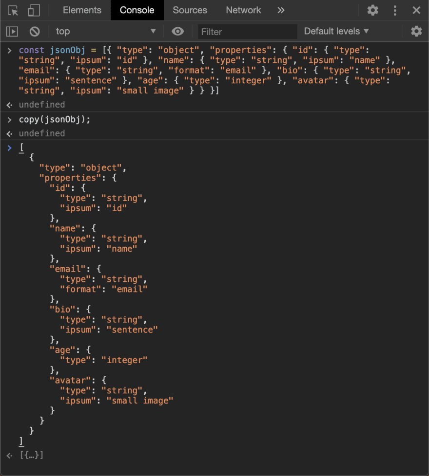Select the "ipsum": "id" line
This screenshot has width=429, height=476.
point(93,208)
